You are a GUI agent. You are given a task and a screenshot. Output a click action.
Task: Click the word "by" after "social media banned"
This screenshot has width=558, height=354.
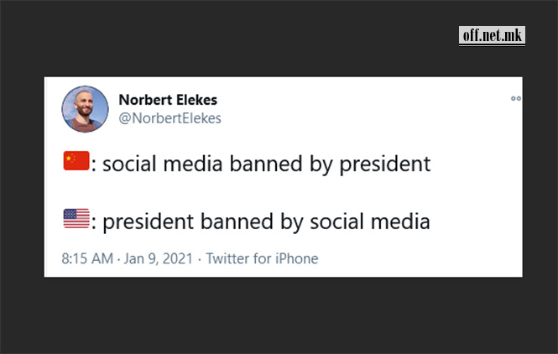pos(321,164)
